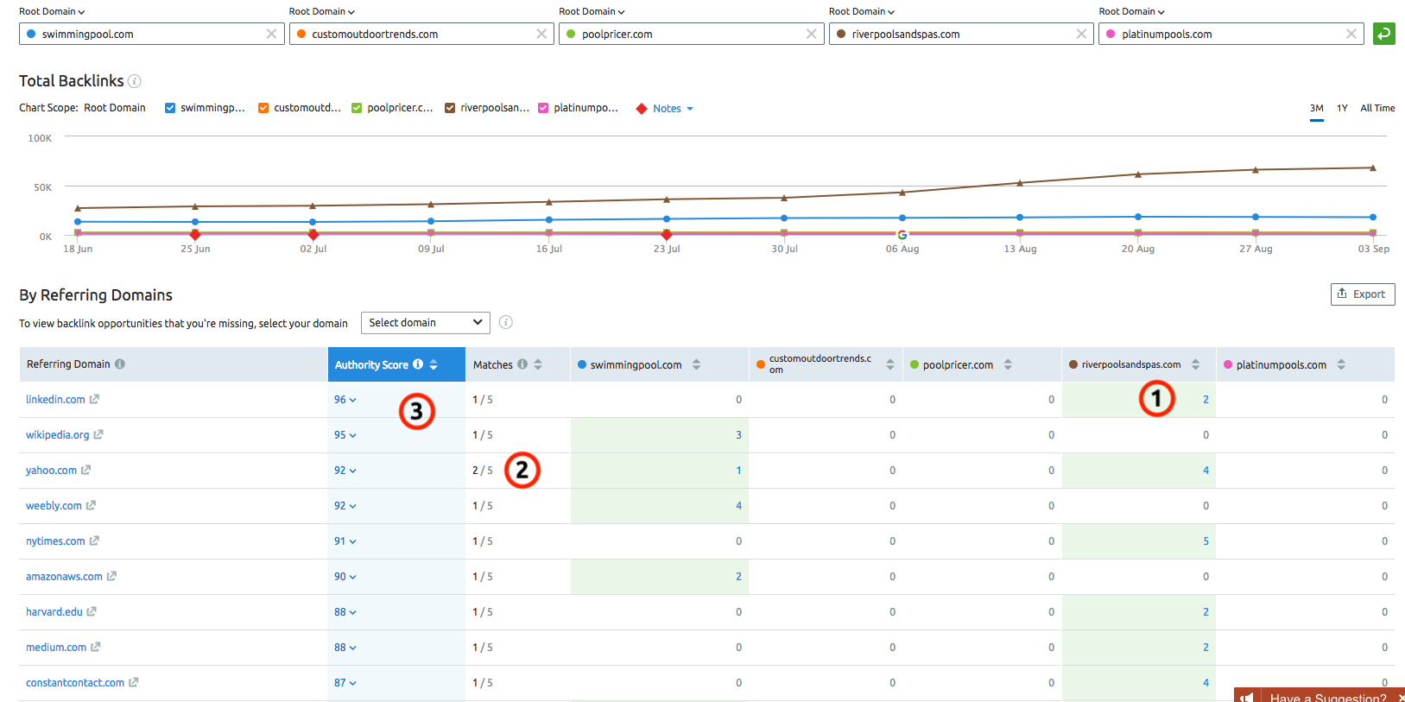The image size is (1405, 702).
Task: Switch chart range to 3M
Action: (1316, 108)
